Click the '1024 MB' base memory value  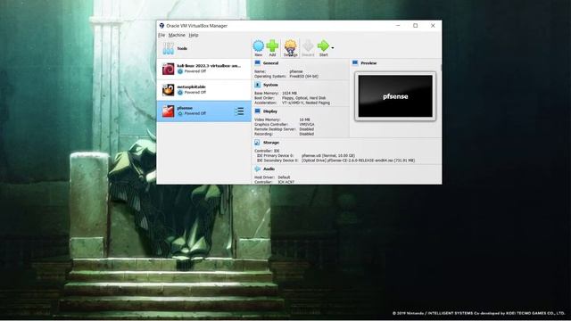(289, 93)
